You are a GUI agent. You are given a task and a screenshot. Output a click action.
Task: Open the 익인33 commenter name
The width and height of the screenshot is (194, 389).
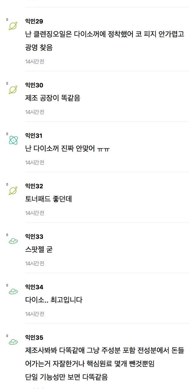tap(34, 236)
